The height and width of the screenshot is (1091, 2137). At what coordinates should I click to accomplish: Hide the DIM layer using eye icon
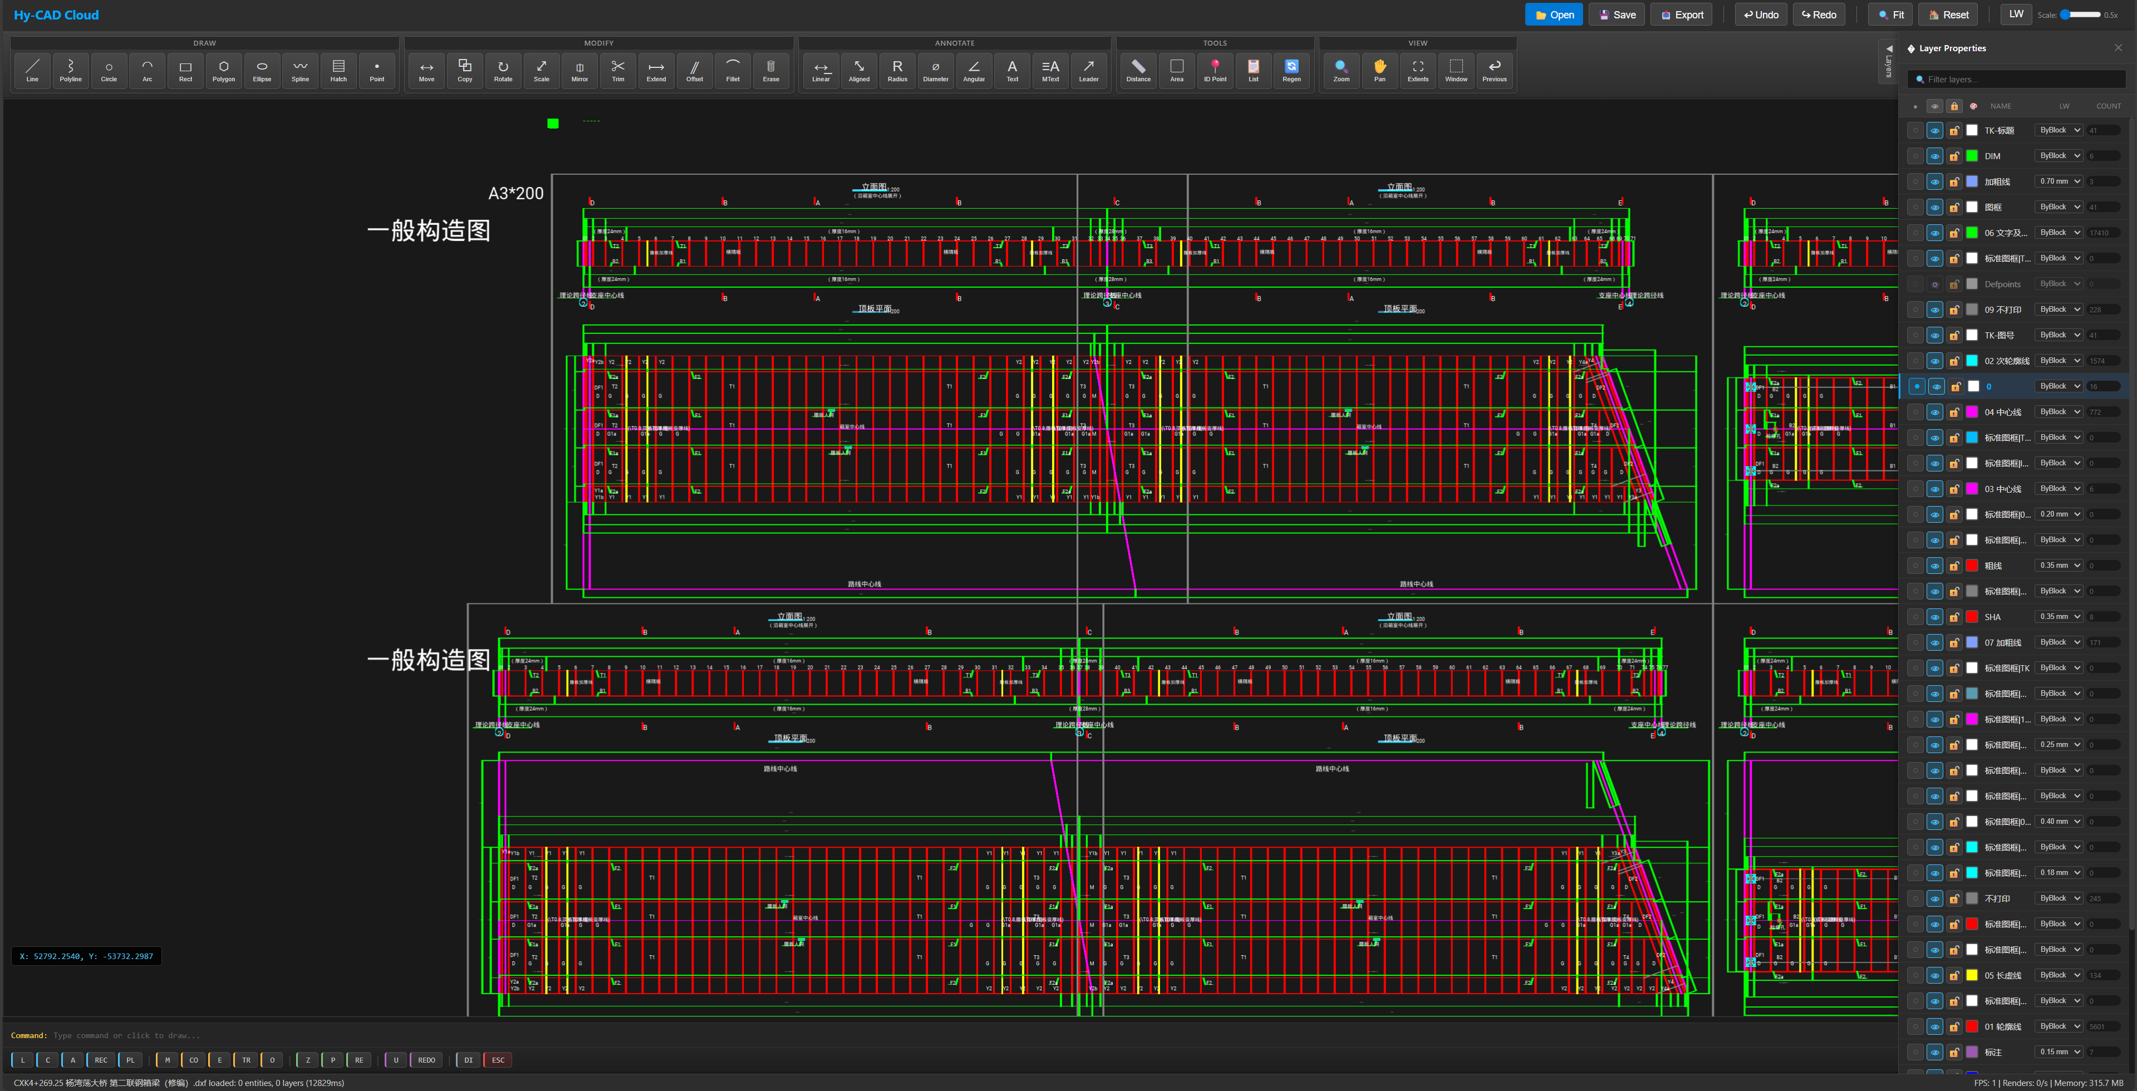point(1934,156)
